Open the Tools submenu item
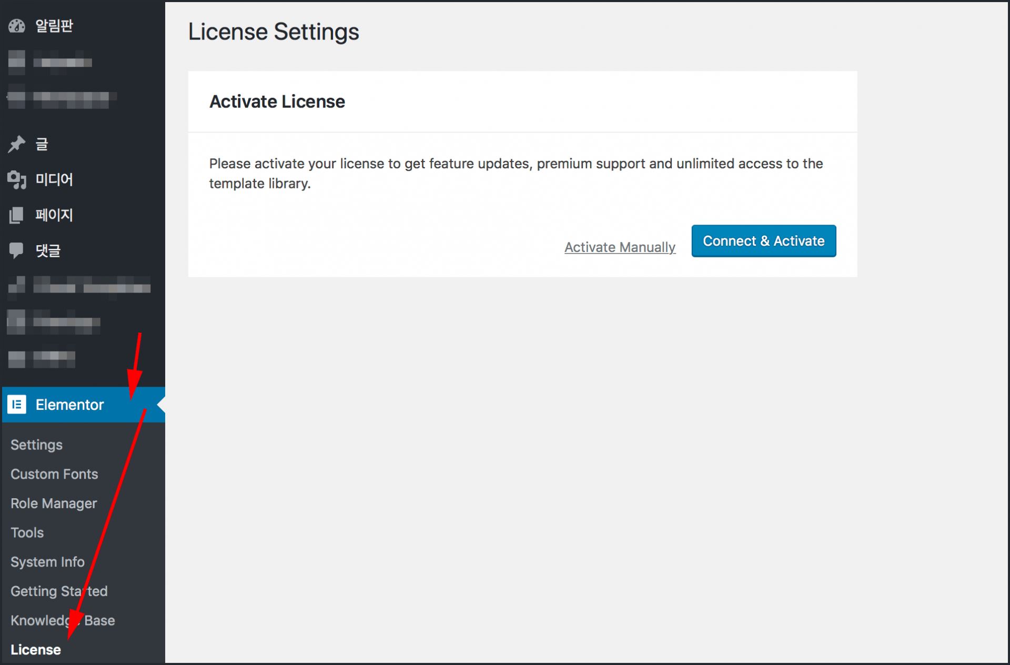This screenshot has height=665, width=1010. (27, 533)
